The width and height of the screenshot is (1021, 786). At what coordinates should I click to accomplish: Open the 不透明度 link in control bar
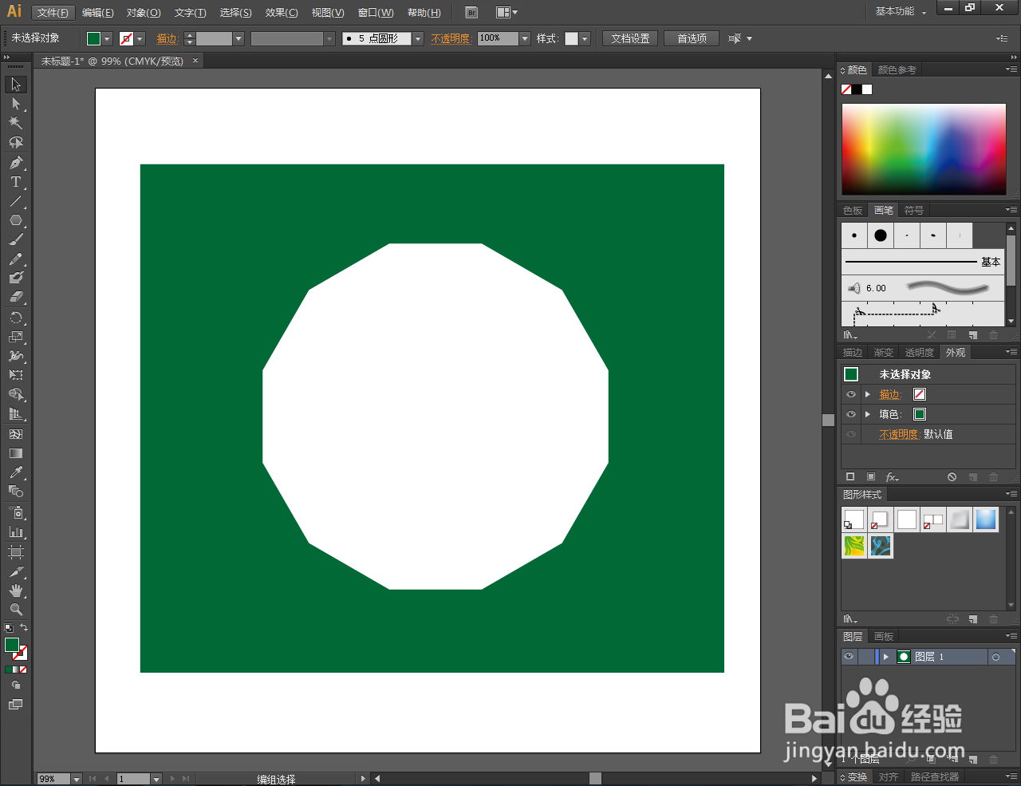tap(451, 38)
